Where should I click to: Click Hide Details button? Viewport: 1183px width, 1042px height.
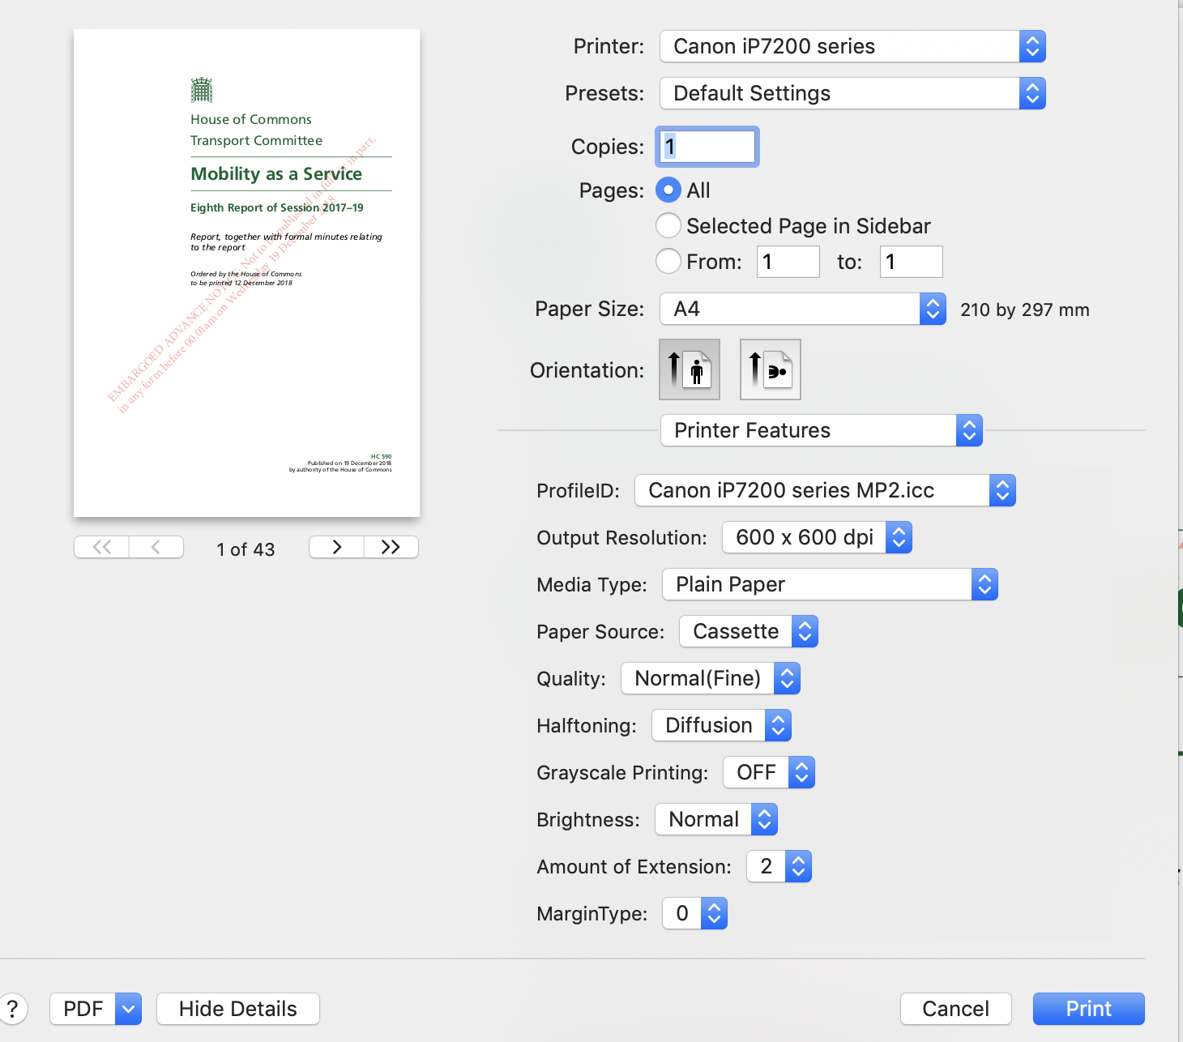tap(238, 1009)
